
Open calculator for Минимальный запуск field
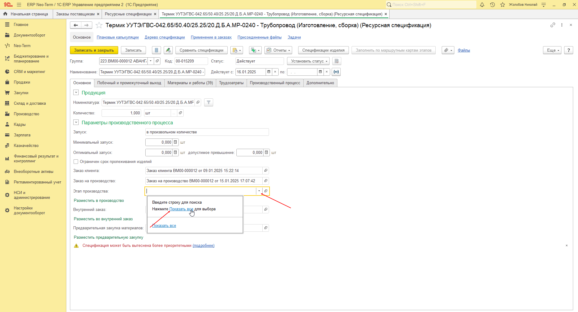tap(175, 142)
